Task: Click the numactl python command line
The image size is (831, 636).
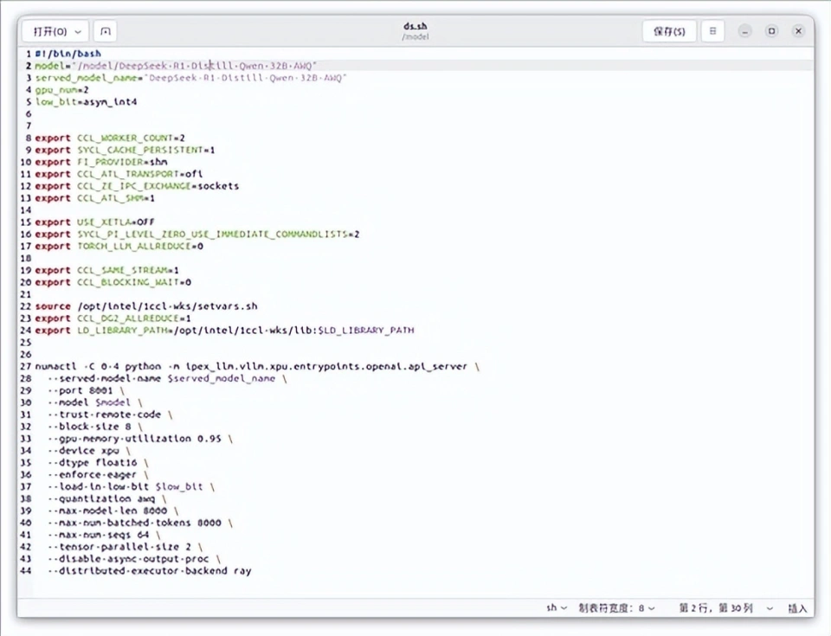Action: 257,366
